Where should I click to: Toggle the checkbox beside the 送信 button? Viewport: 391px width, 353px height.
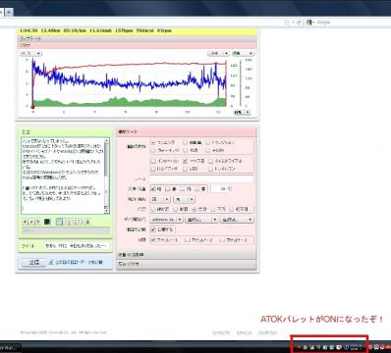point(51,262)
